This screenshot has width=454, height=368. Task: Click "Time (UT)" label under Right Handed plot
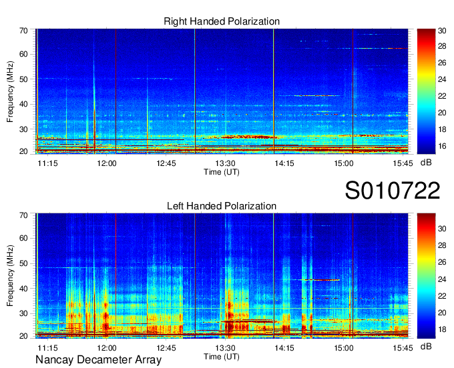(222, 172)
